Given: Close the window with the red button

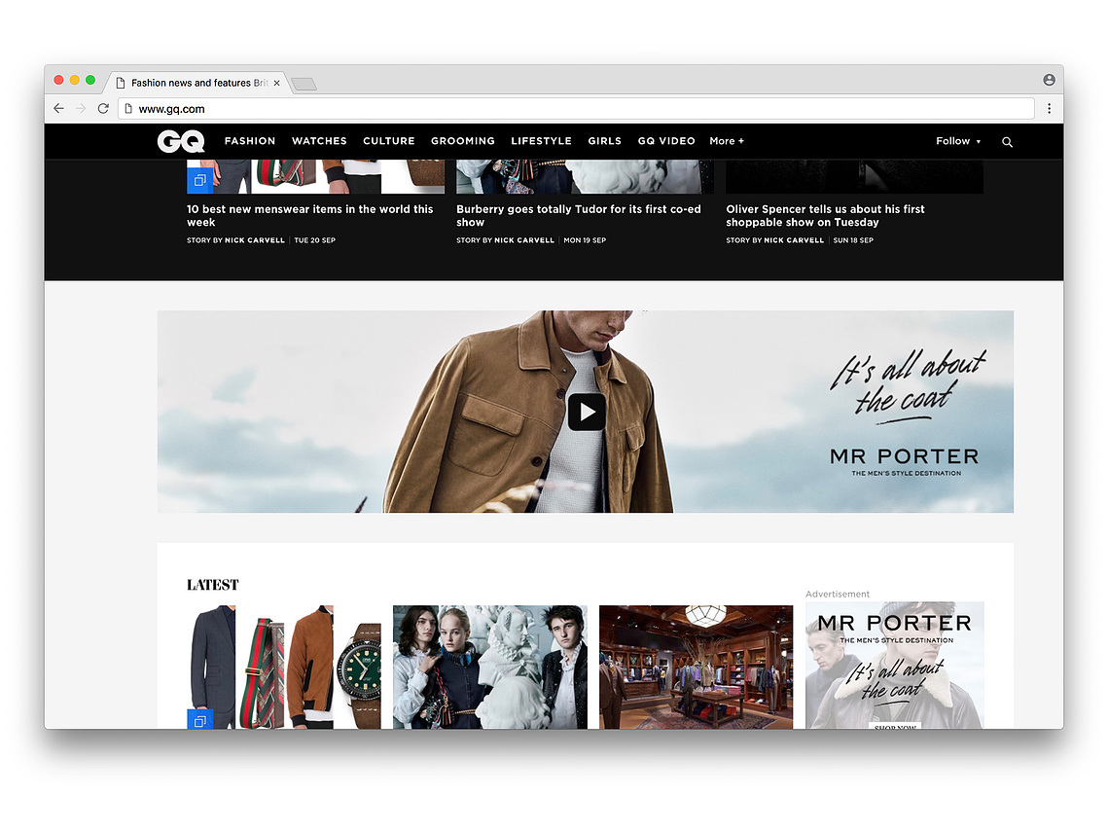Looking at the screenshot, I should click(58, 80).
